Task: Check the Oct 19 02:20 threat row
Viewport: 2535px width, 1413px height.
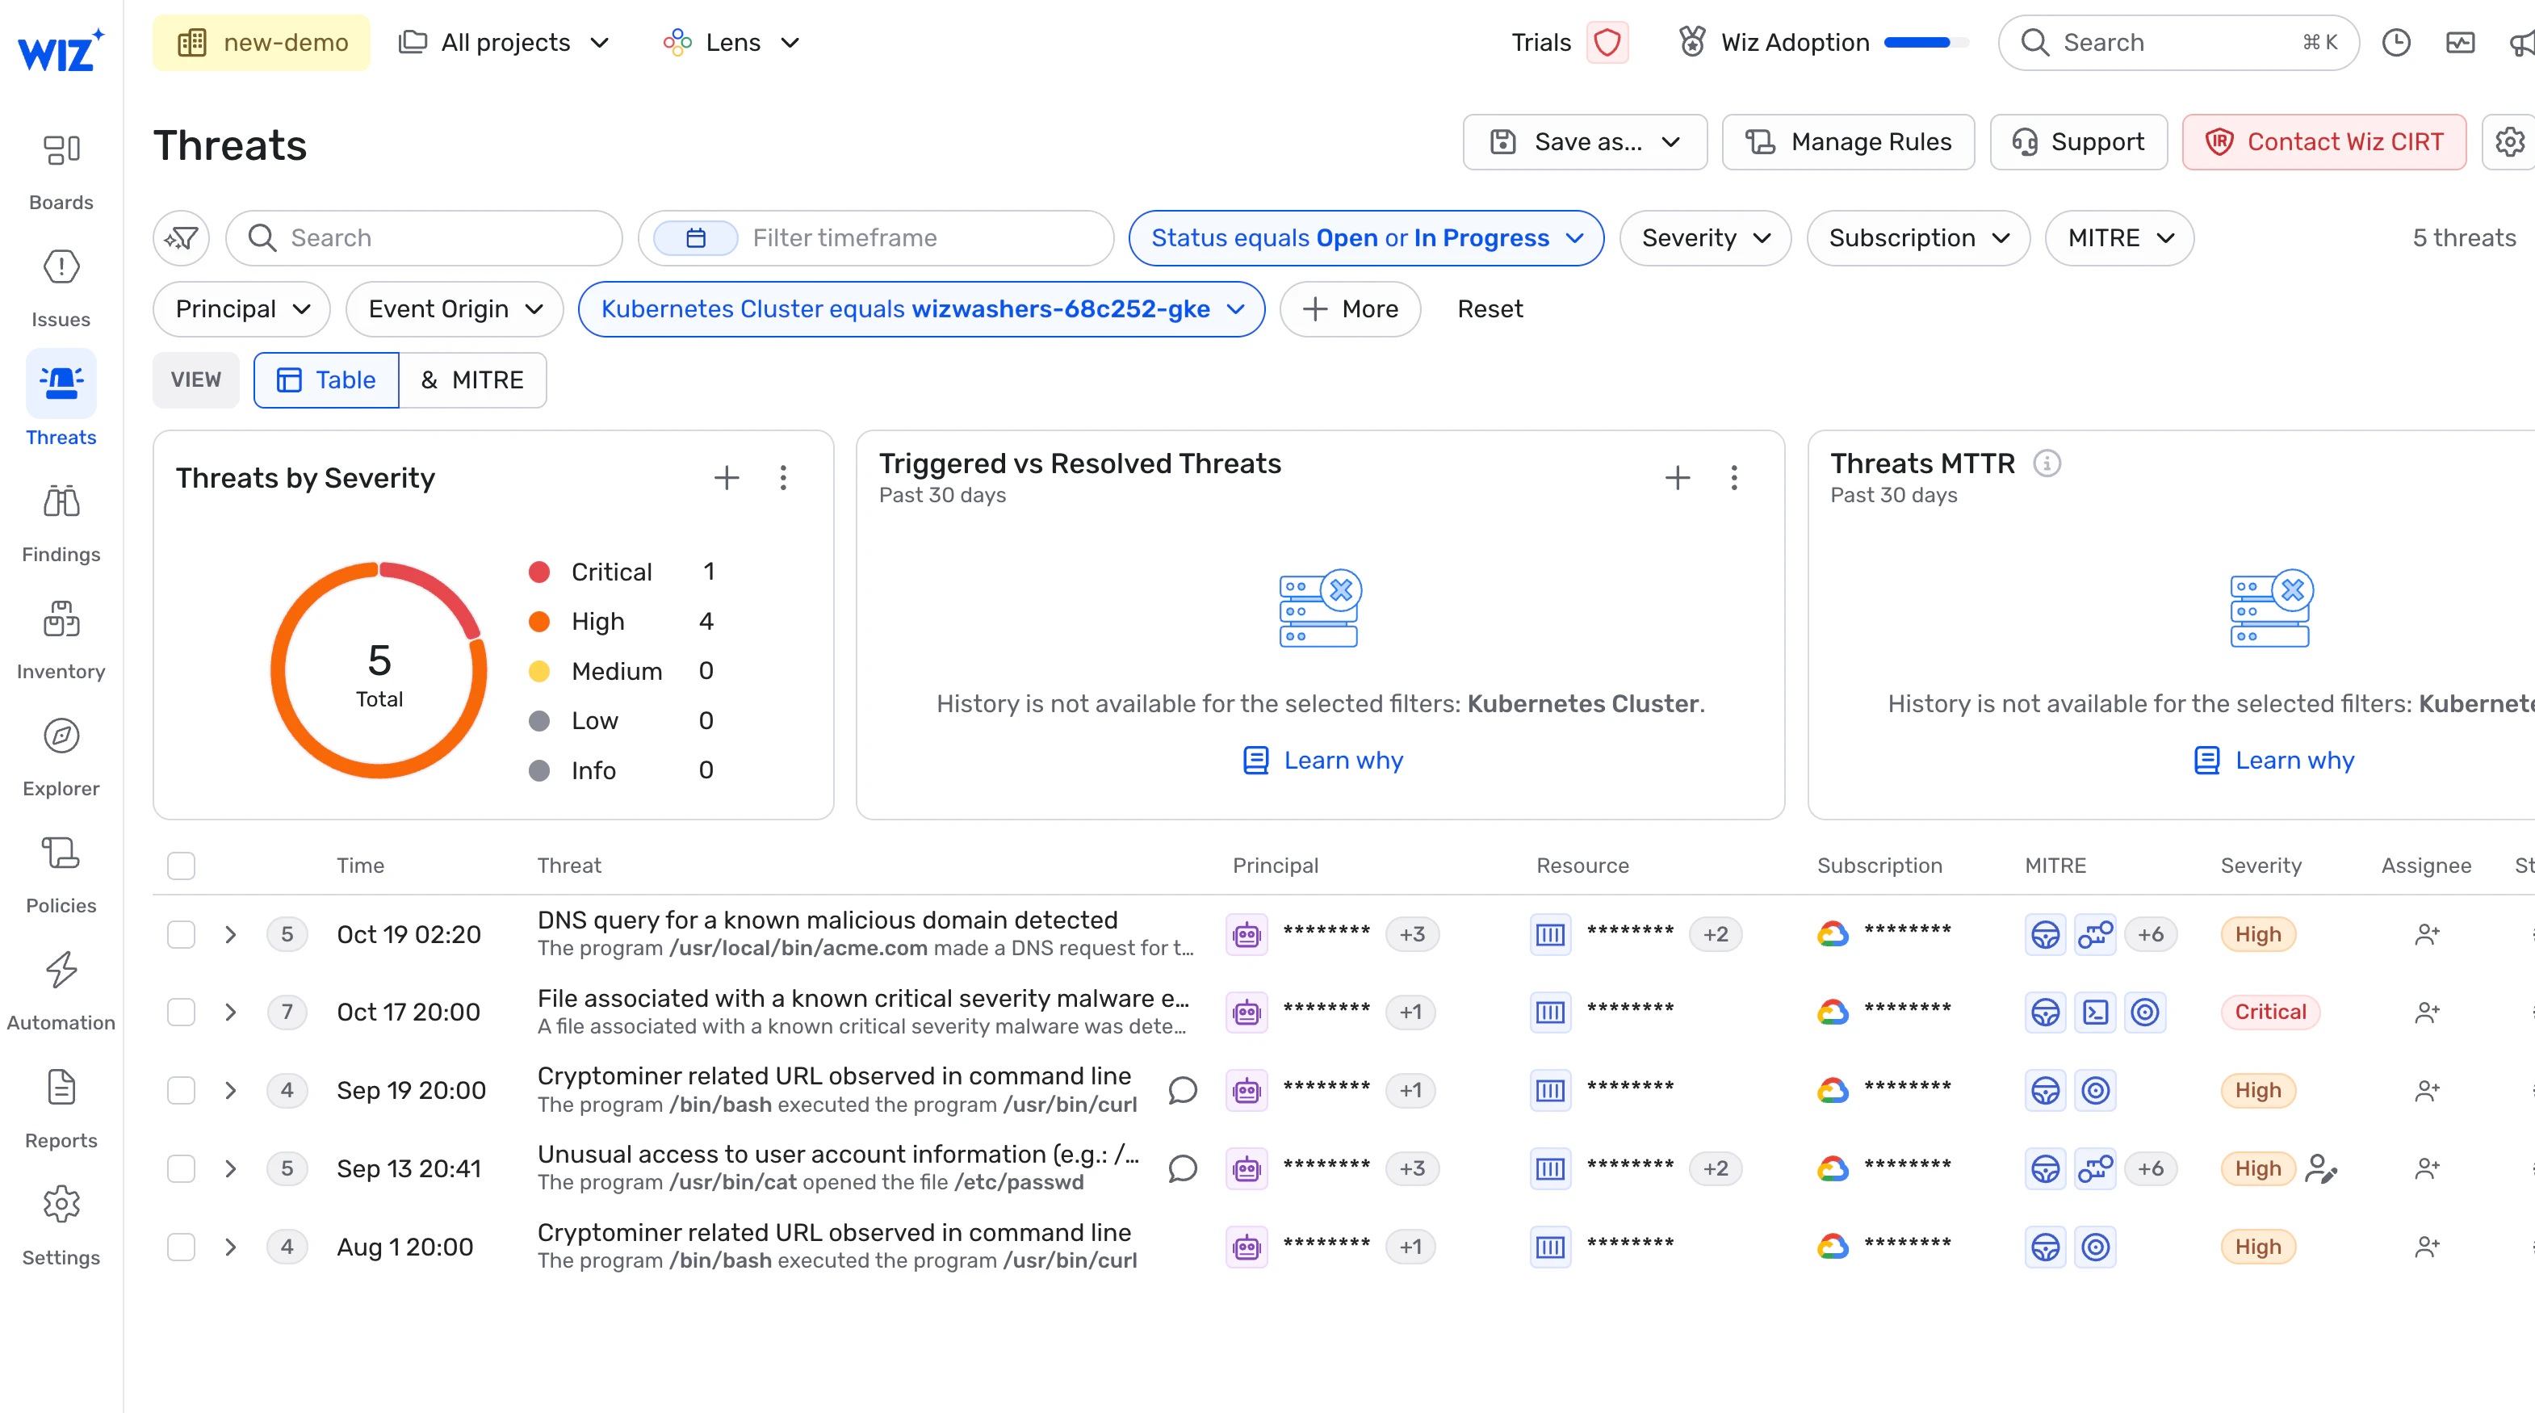Action: 181,934
